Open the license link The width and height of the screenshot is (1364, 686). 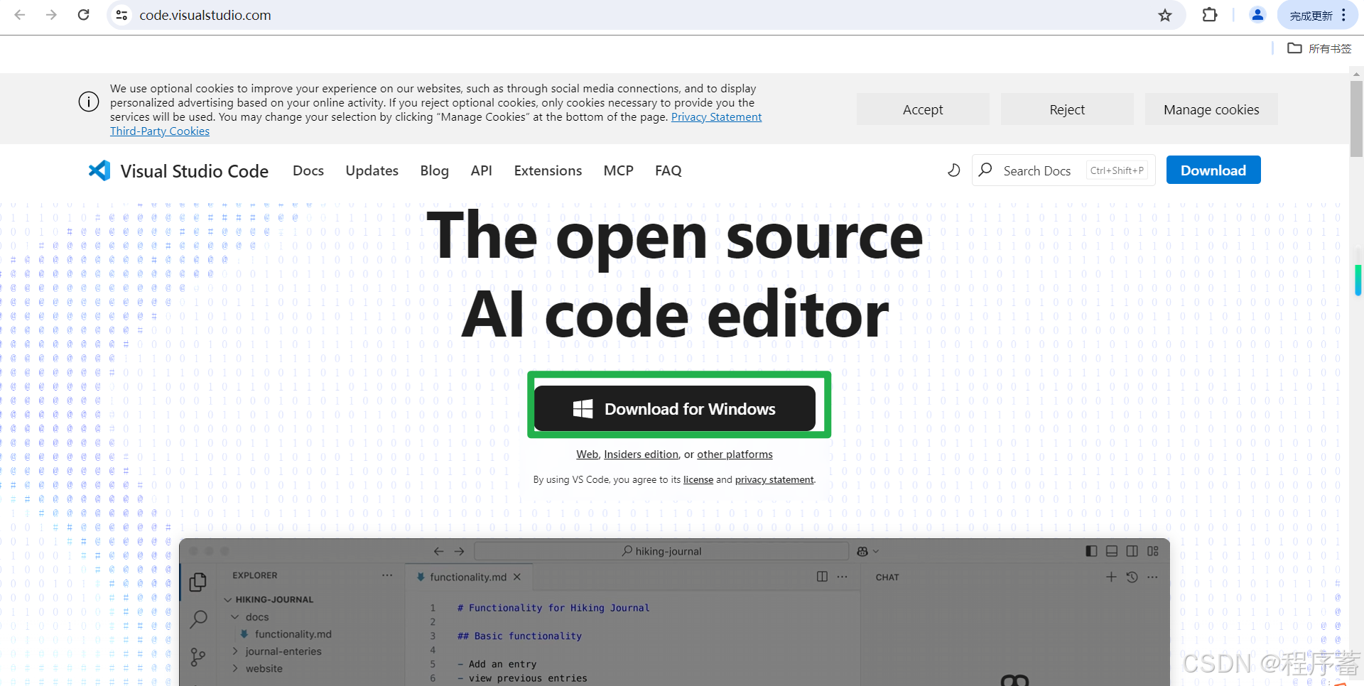click(698, 479)
